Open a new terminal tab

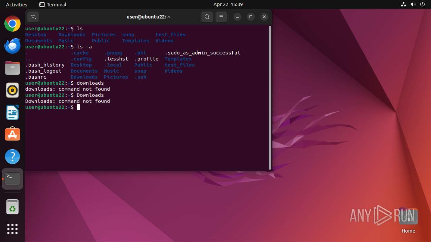tap(33, 17)
